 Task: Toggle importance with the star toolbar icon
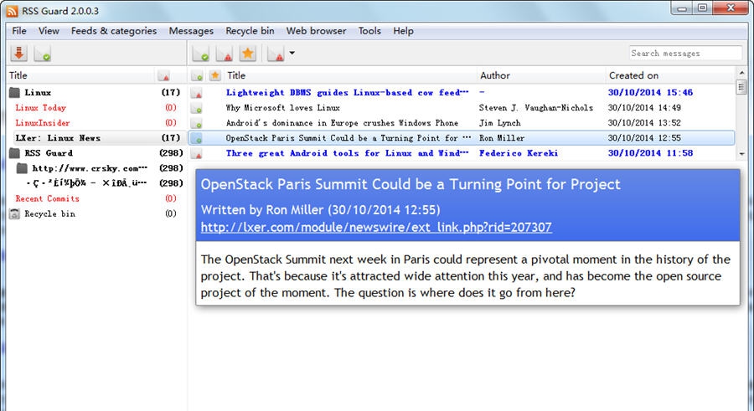point(248,53)
